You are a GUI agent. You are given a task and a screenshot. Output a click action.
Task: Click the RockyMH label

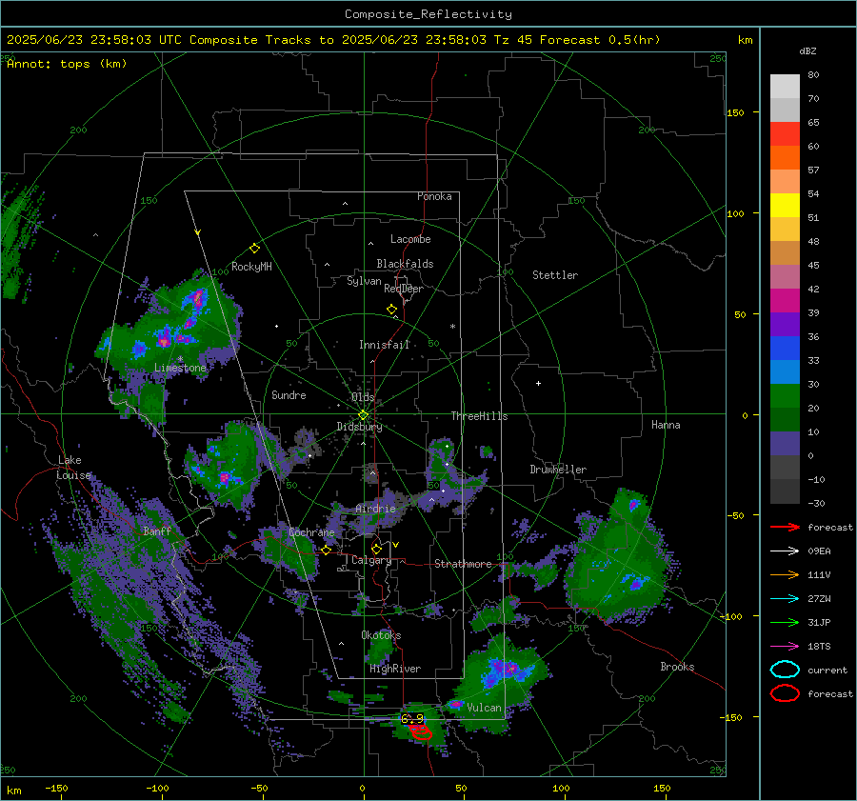pyautogui.click(x=251, y=267)
